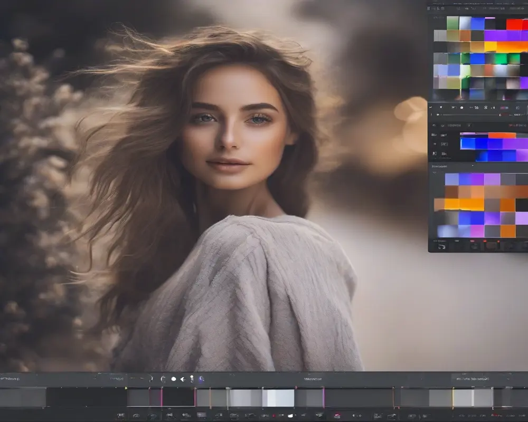The image size is (528, 422).
Task: Click the red icon in bottom toolbar
Action: click(x=337, y=416)
